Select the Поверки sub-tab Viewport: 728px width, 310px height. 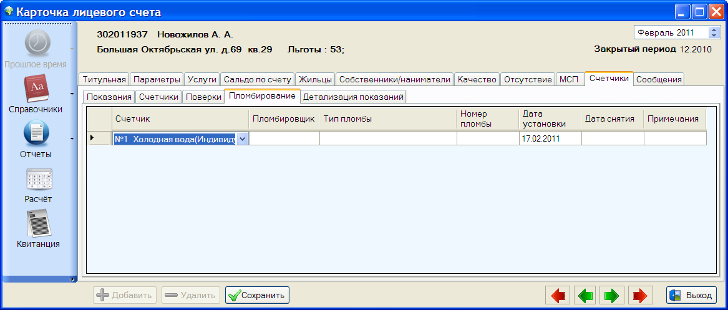[203, 97]
